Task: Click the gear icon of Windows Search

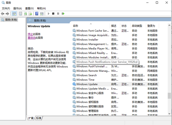Action: tap(74, 75)
